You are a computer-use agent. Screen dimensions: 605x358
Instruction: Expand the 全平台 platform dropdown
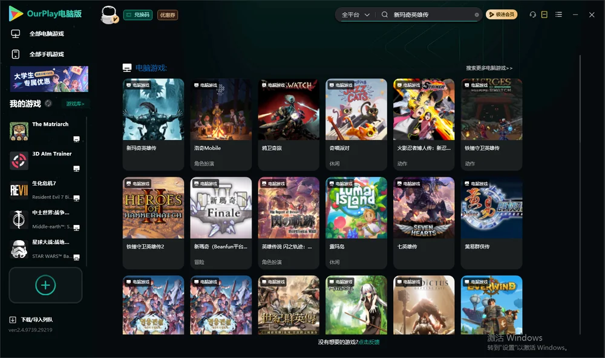356,15
